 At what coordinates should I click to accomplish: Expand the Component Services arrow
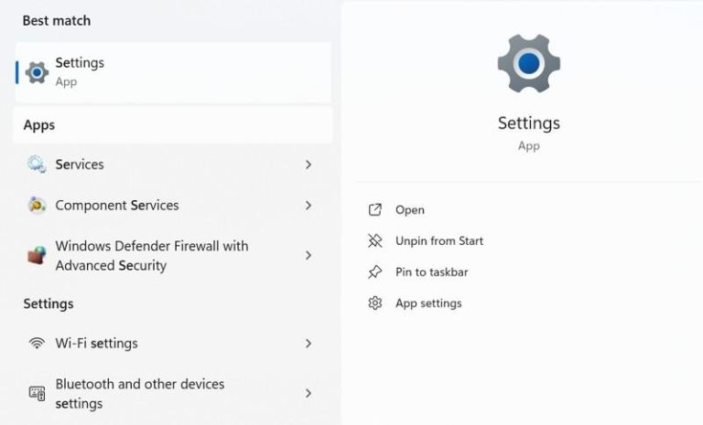click(308, 206)
